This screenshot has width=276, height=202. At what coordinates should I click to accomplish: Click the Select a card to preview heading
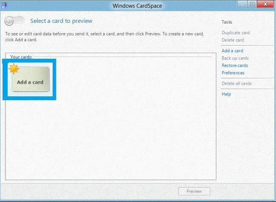(x=61, y=21)
